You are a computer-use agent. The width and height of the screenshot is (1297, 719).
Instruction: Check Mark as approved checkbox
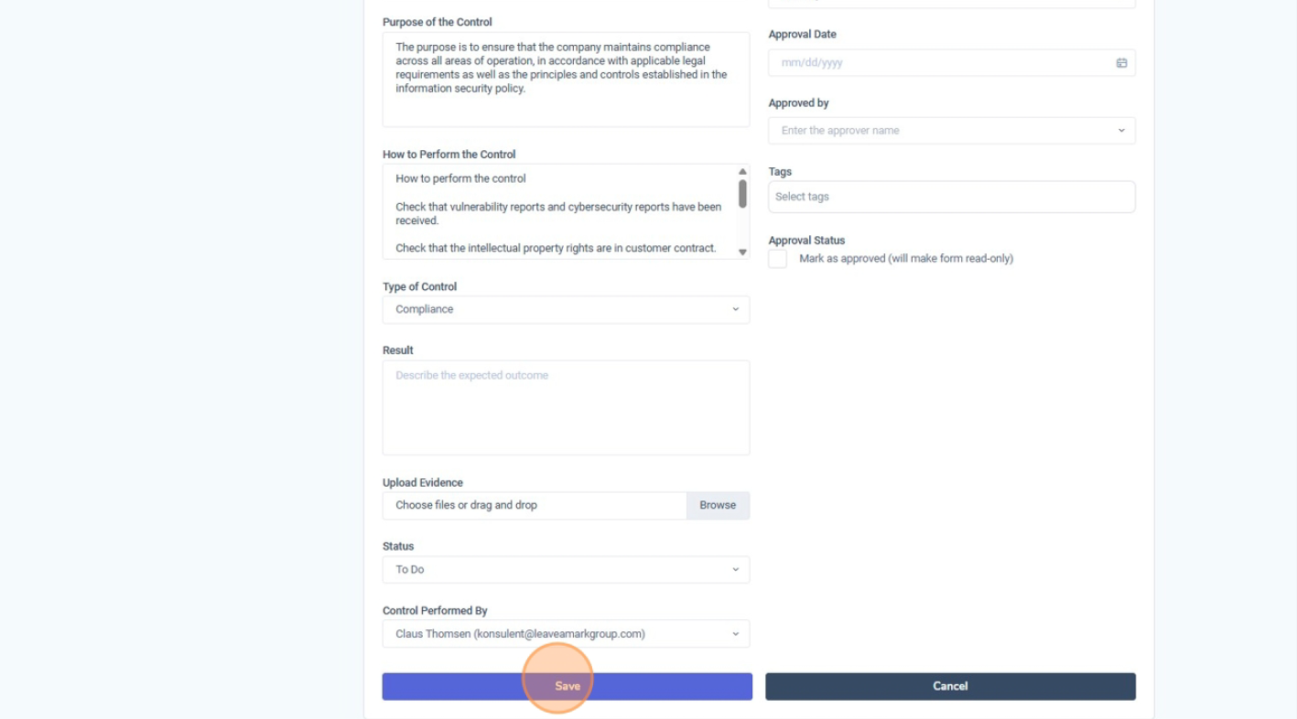[x=777, y=258]
